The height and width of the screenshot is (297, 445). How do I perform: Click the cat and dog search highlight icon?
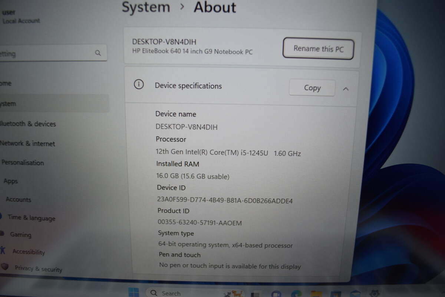(x=233, y=293)
